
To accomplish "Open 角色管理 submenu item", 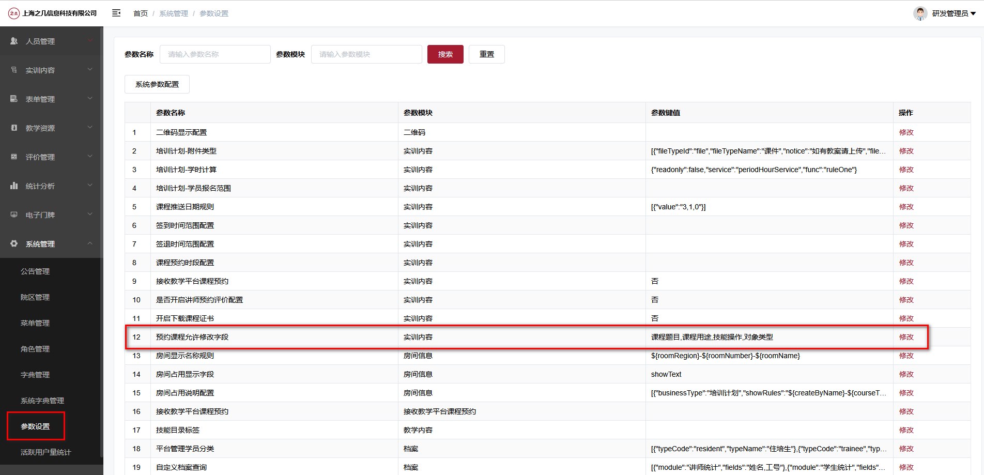I will click(35, 349).
